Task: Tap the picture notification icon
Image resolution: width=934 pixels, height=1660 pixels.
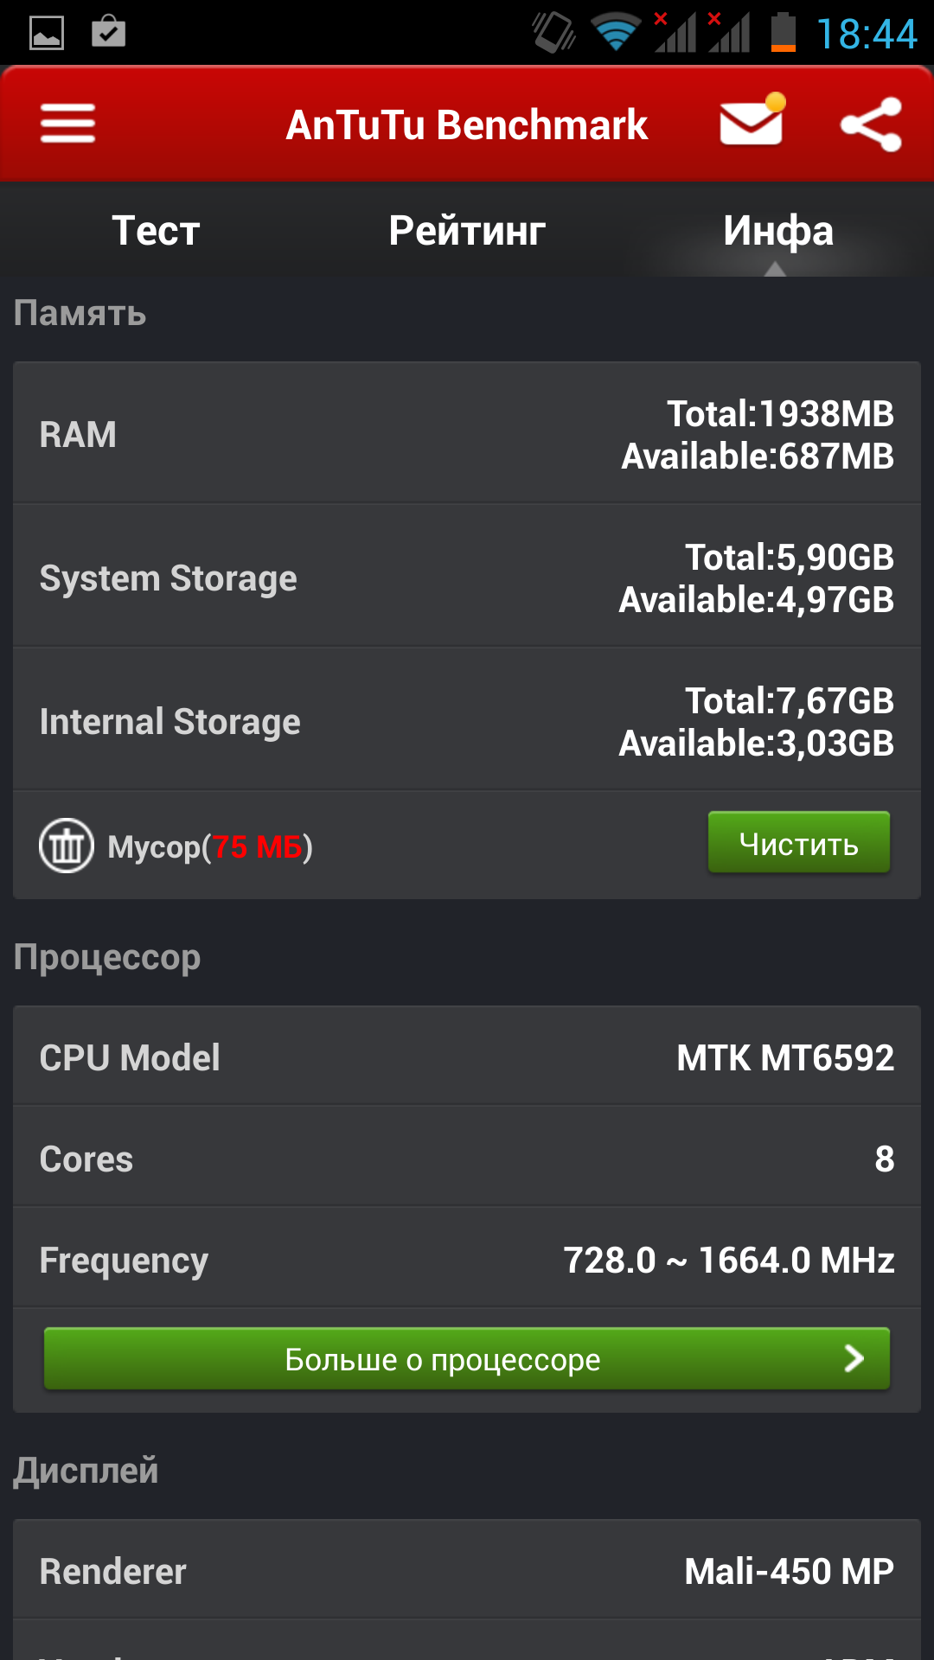Action: (x=47, y=34)
